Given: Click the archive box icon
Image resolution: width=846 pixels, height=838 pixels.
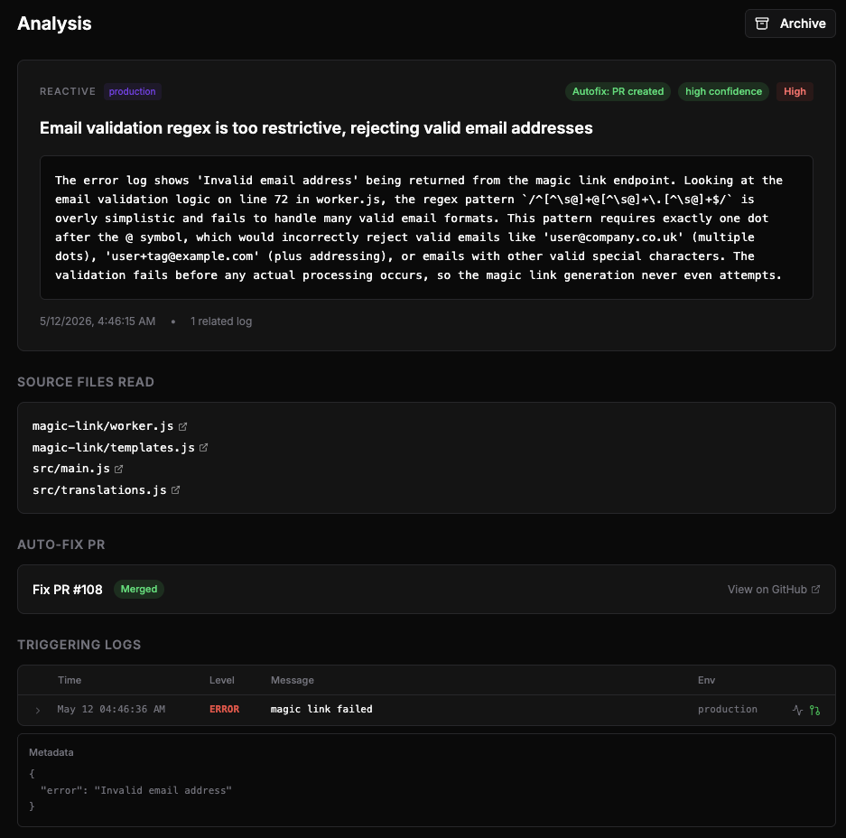Looking at the screenshot, I should [x=762, y=23].
